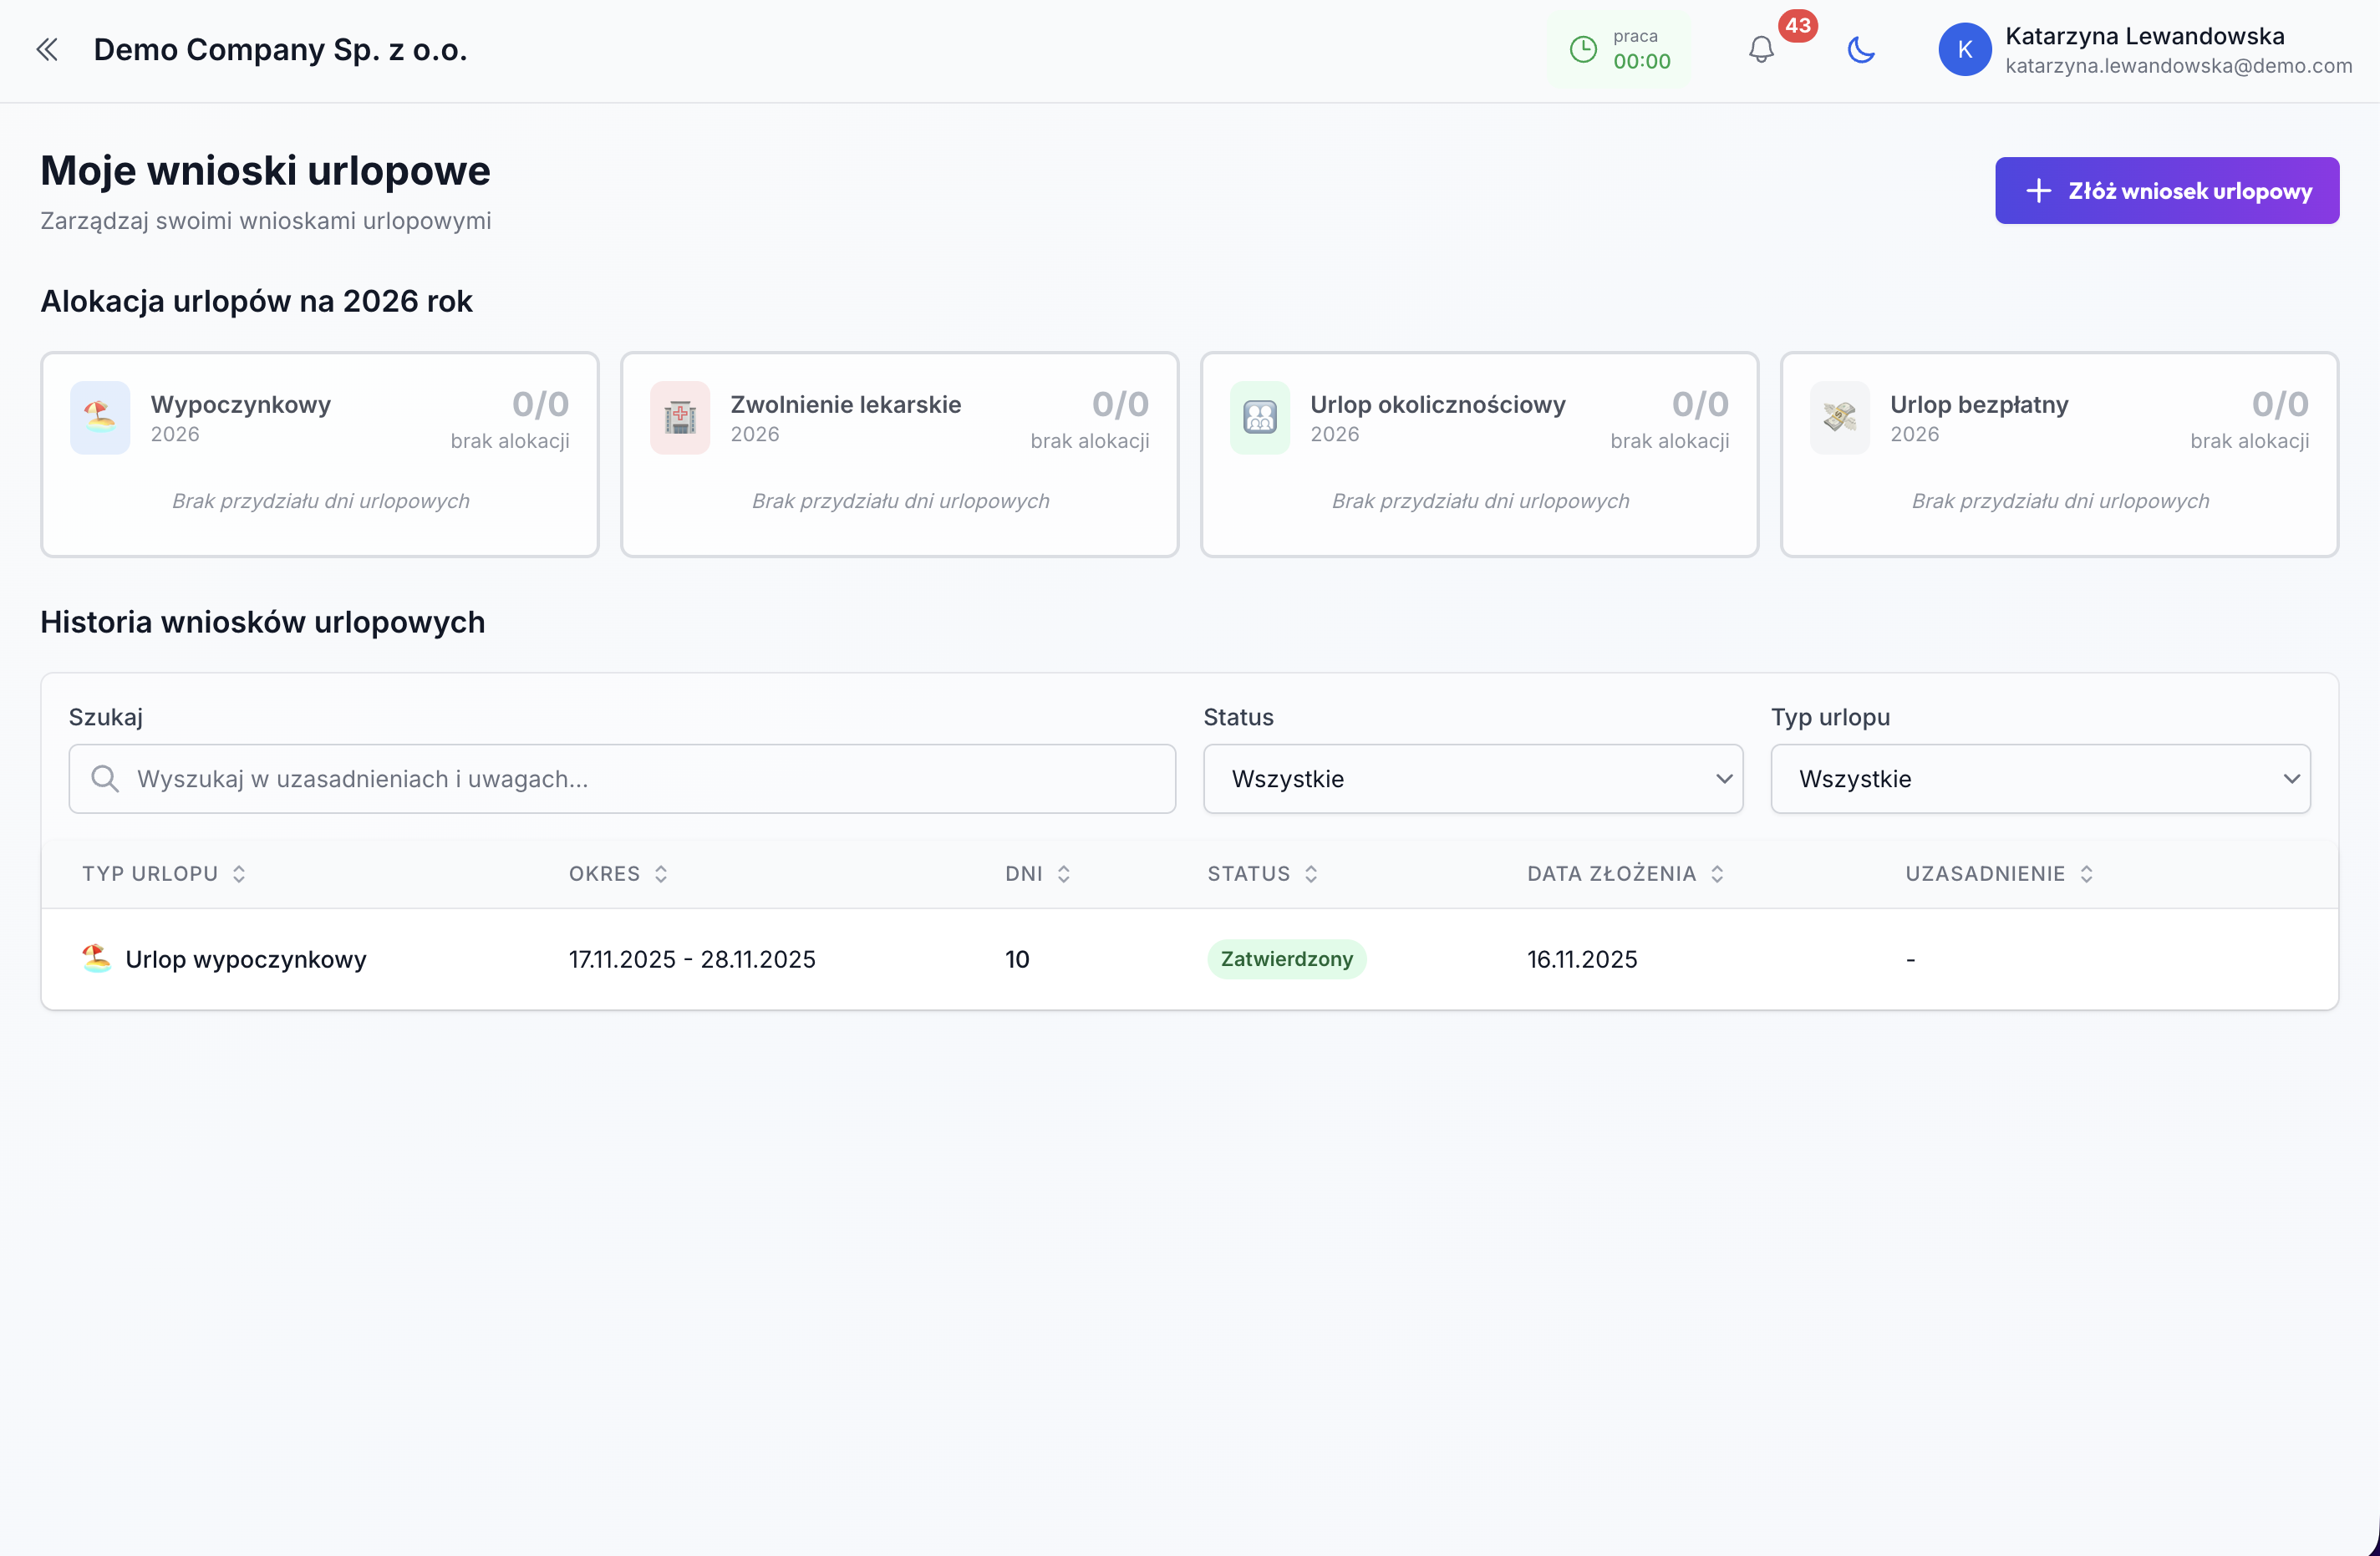Click the Zwolnienie lekarskie hospital icon
Screen dimensions: 2380x1556
[x=680, y=418]
